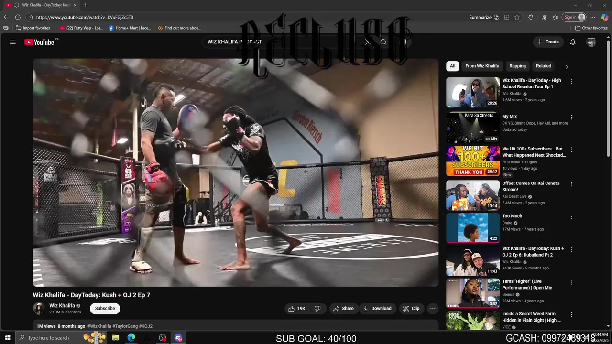The width and height of the screenshot is (612, 344).
Task: Subscribe to the Wiz Khalifa channel
Action: pyautogui.click(x=105, y=308)
